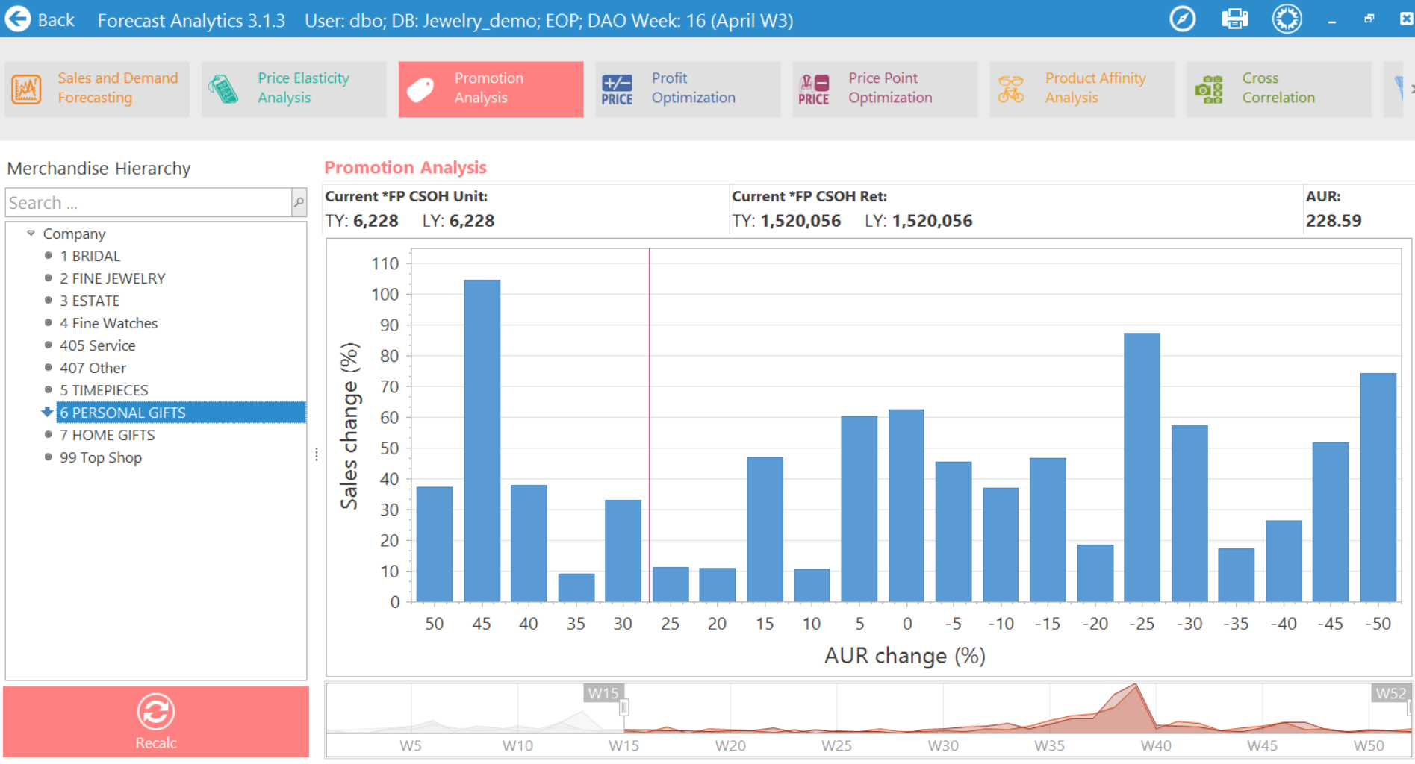Viewport: 1415px width, 764px height.
Task: Click the Price Elasticity tag icon
Action: click(223, 89)
